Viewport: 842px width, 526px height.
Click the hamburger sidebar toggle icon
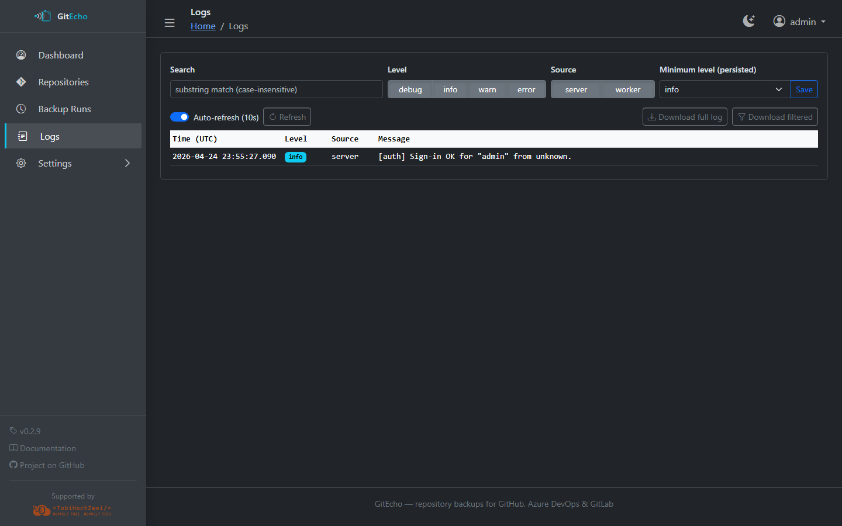point(170,23)
